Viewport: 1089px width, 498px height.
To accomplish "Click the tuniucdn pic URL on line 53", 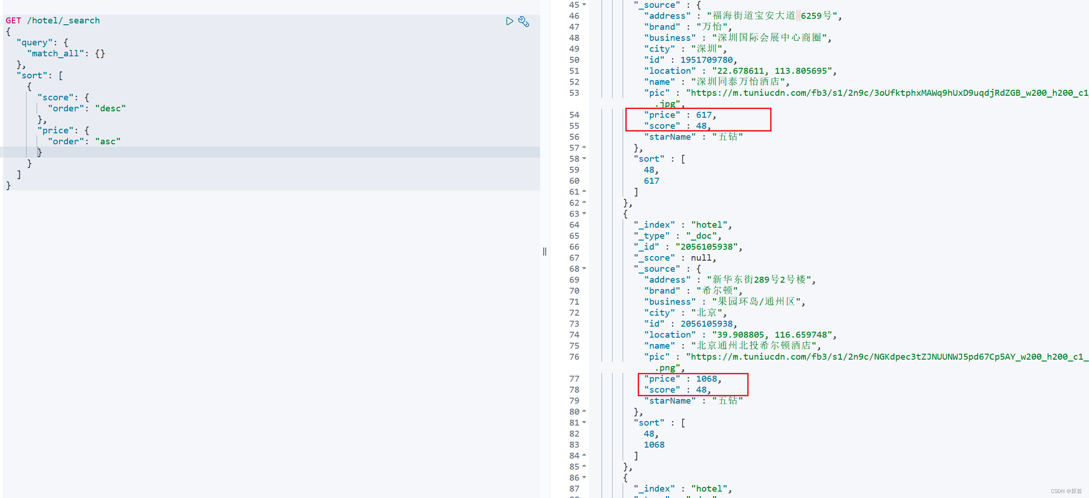I will point(887,93).
